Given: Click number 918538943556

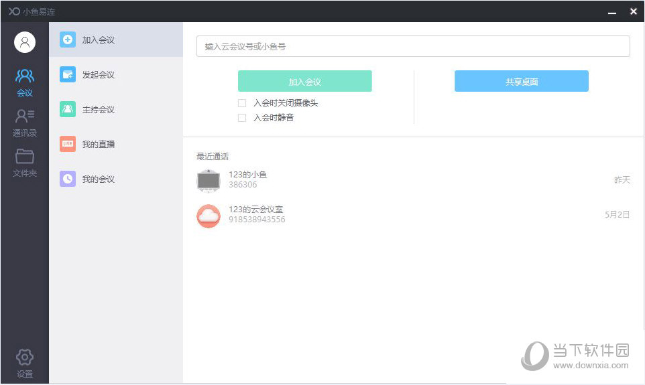Looking at the screenshot, I should [257, 220].
